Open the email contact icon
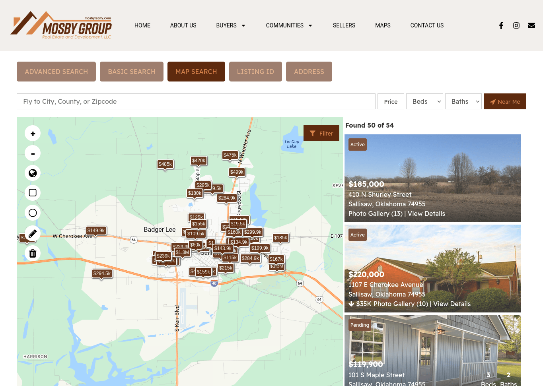This screenshot has width=543, height=386. coord(531,25)
